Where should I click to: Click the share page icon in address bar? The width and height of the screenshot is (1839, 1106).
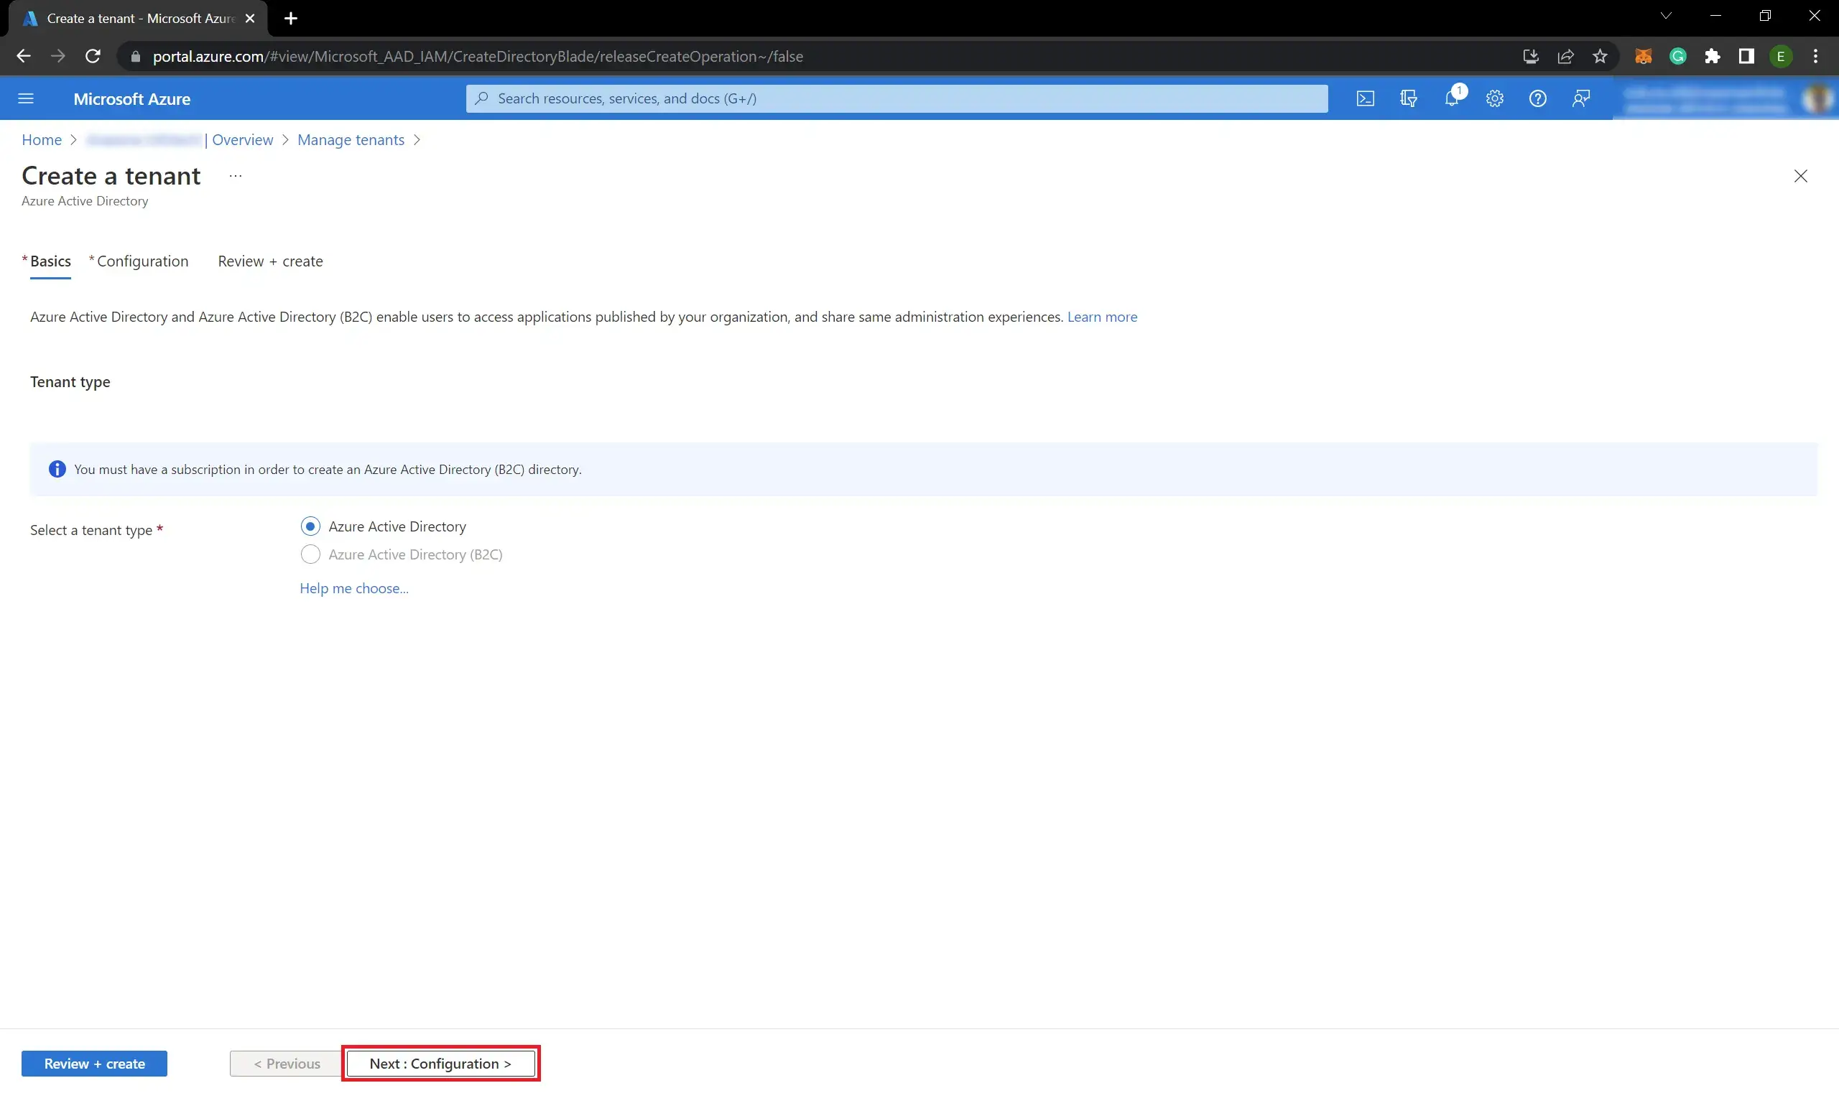click(1565, 57)
